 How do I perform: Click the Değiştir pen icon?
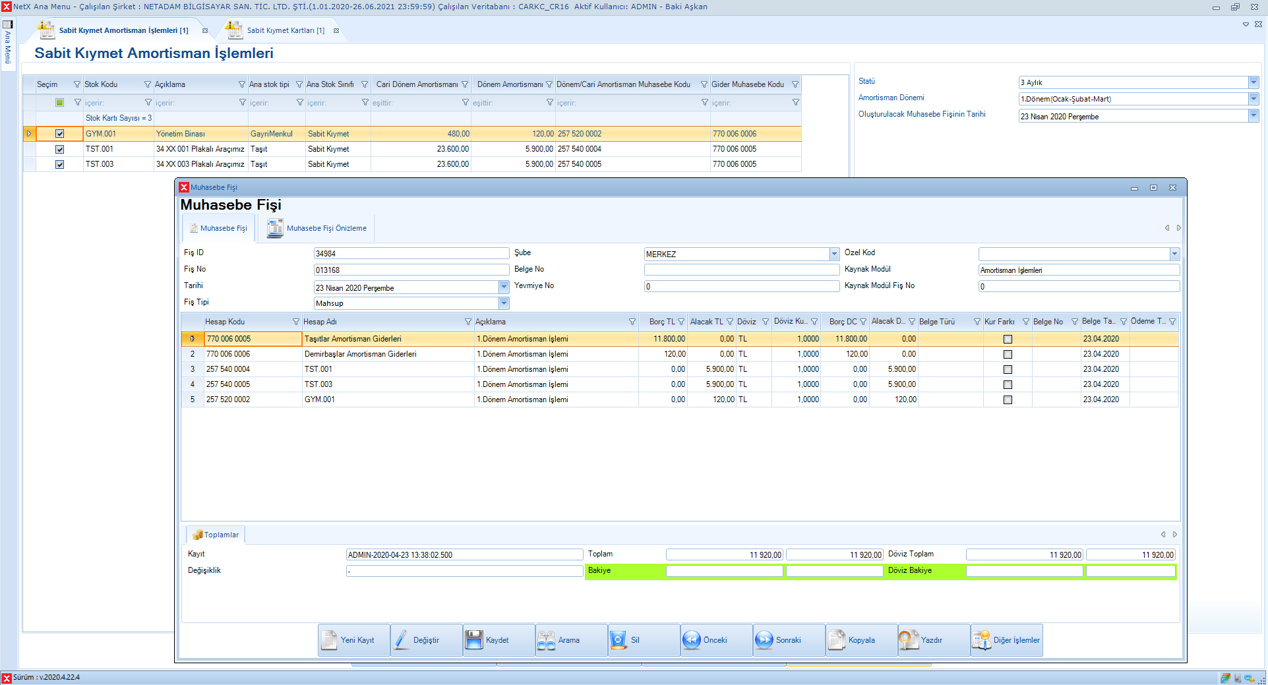[x=401, y=640]
